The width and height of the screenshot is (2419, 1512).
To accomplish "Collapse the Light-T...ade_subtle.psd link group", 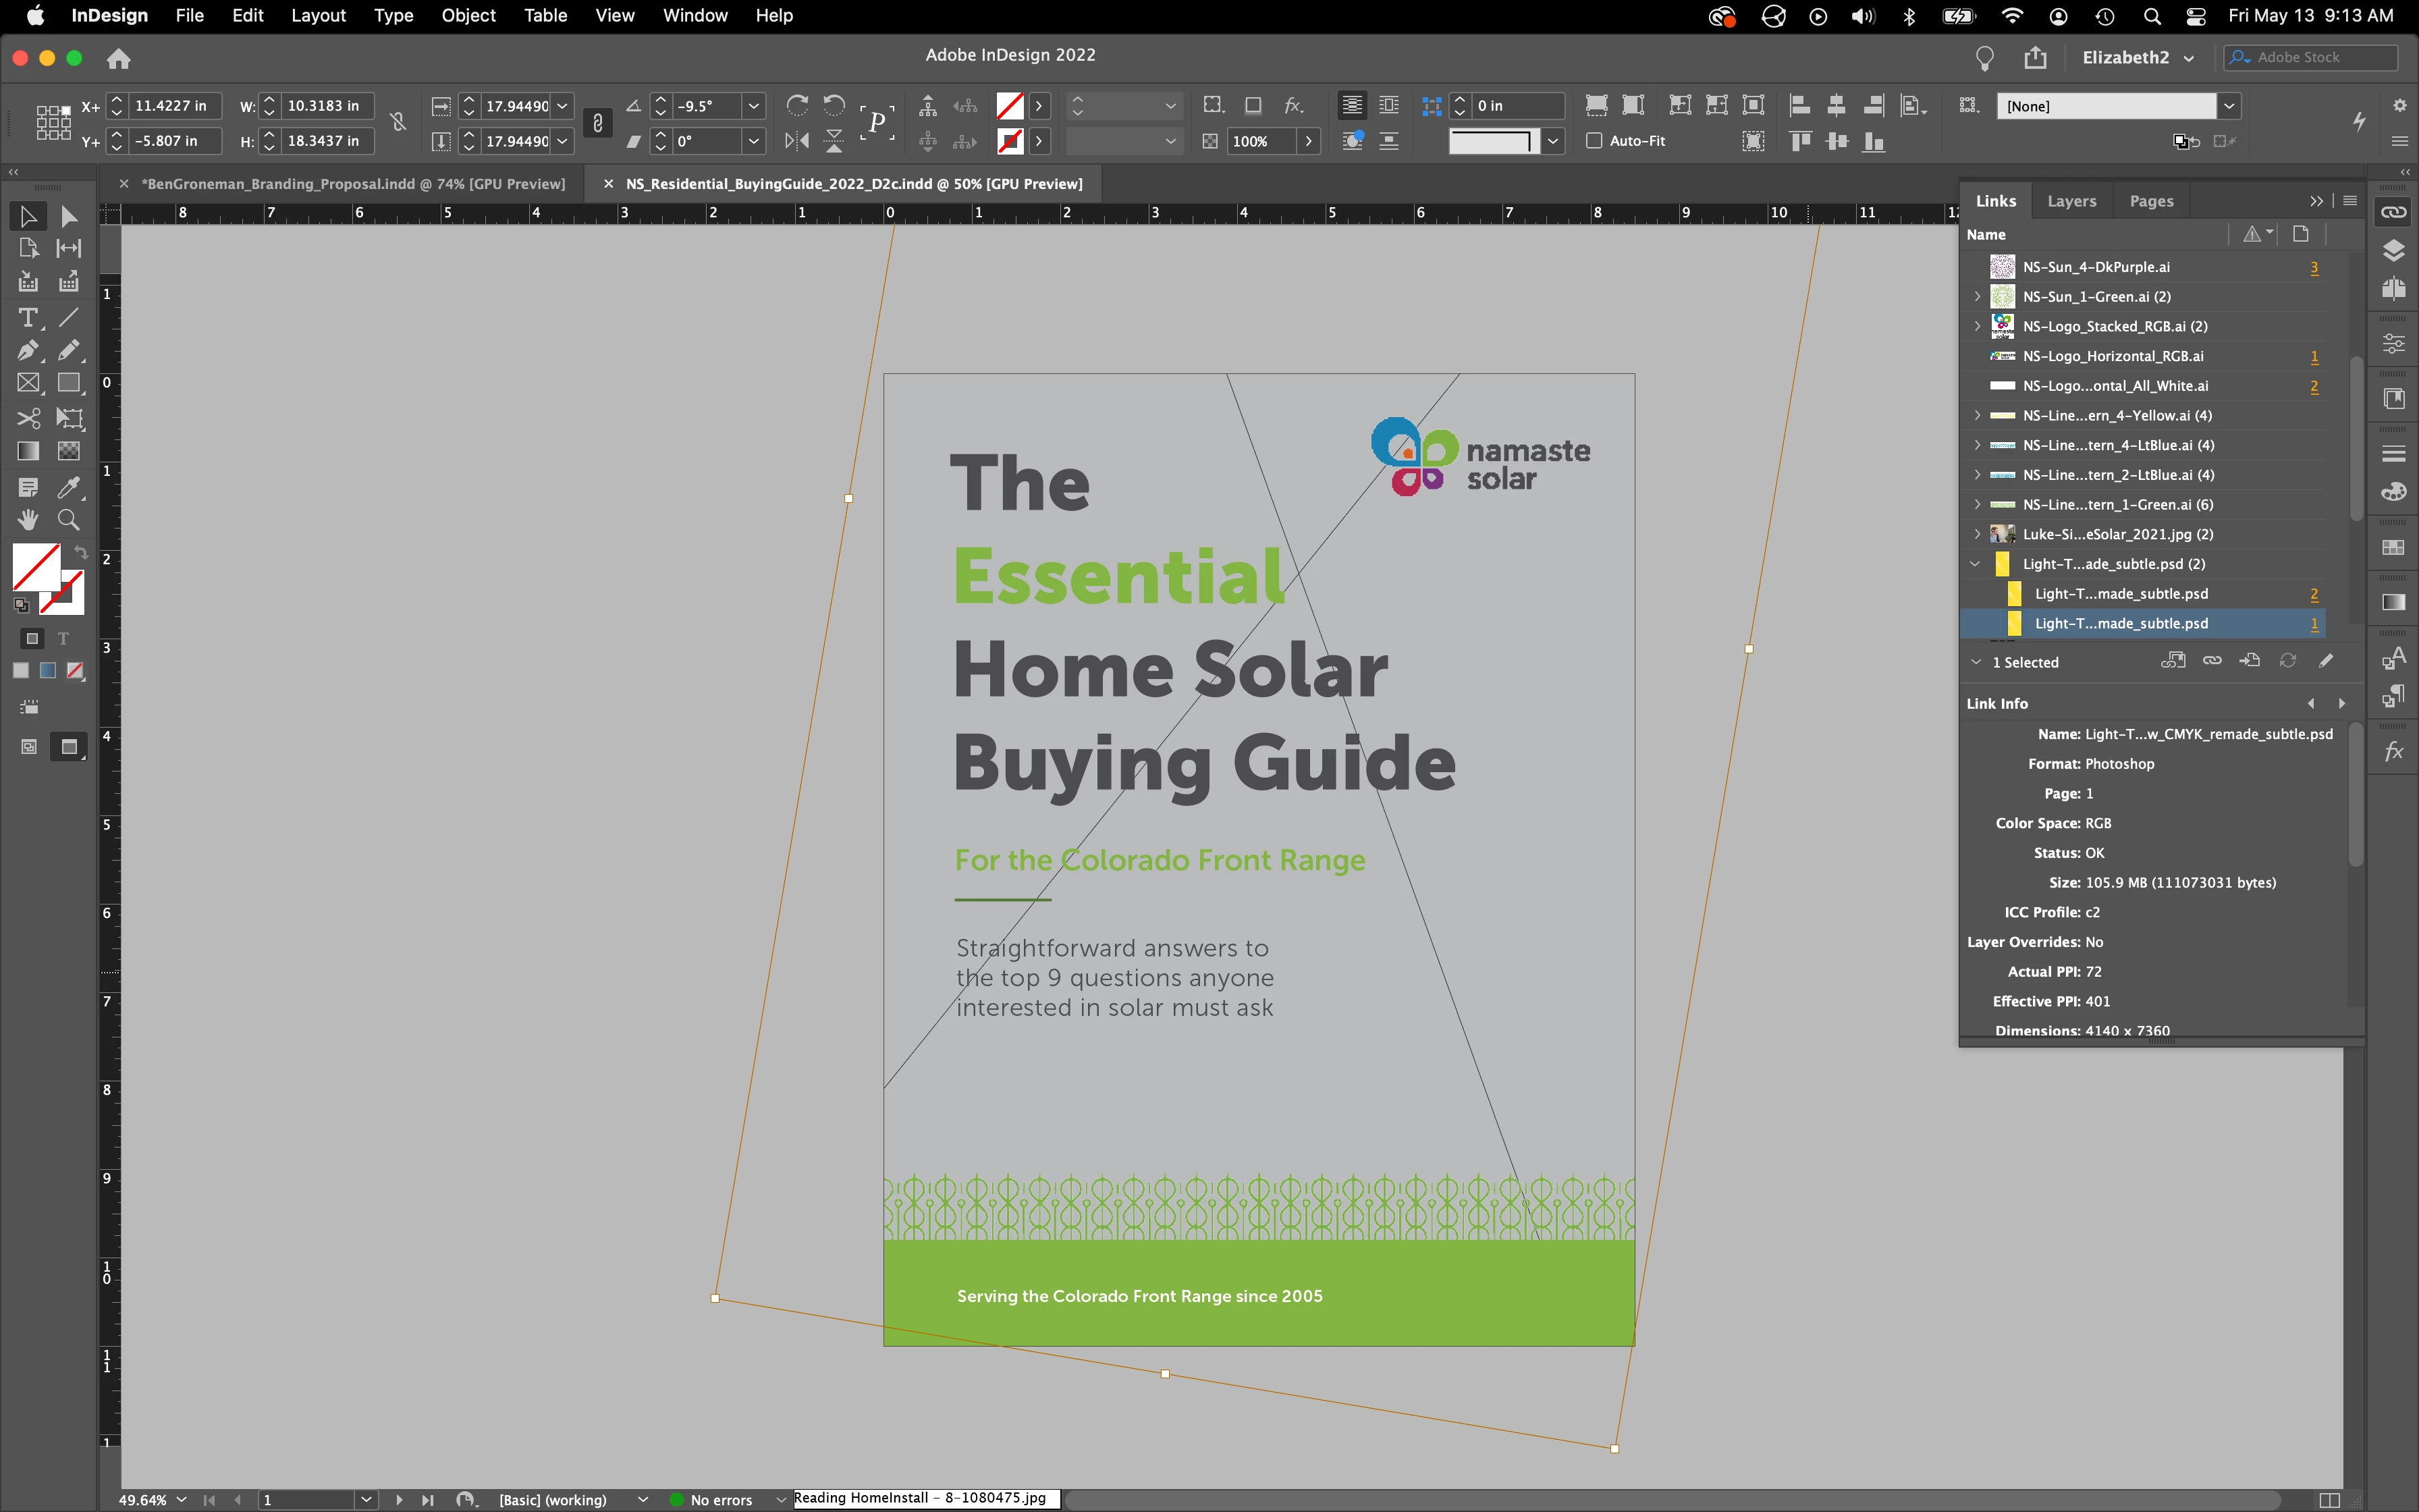I will 1975,564.
